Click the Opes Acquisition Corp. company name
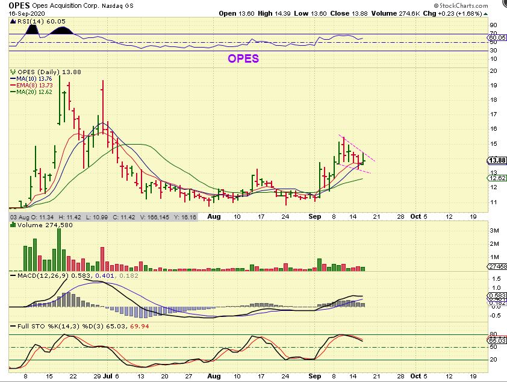Viewport: 507px width, 382px height. [x=66, y=6]
